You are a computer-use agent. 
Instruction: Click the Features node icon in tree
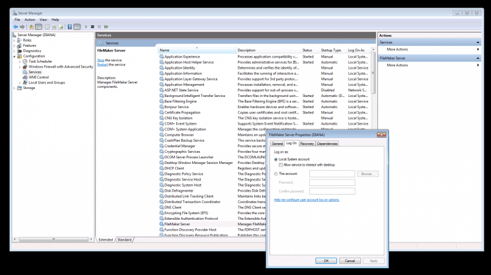pos(20,45)
